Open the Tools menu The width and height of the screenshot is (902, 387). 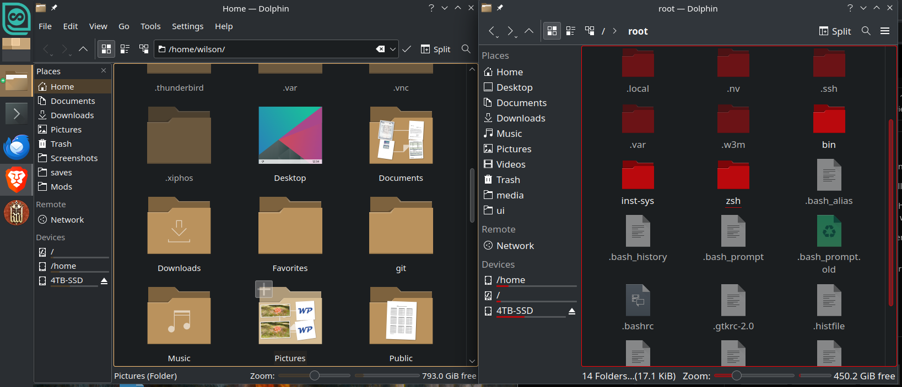150,26
